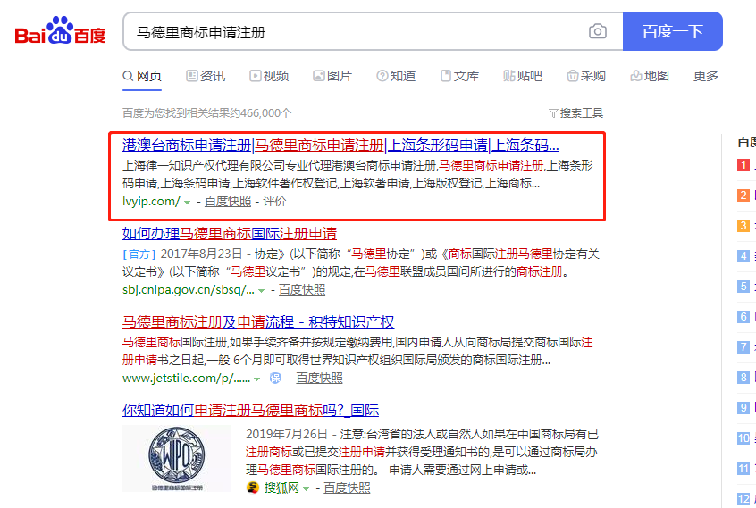Click the 保 verification badge on jetstile result
Image resolution: width=756 pixels, height=508 pixels.
pos(275,379)
